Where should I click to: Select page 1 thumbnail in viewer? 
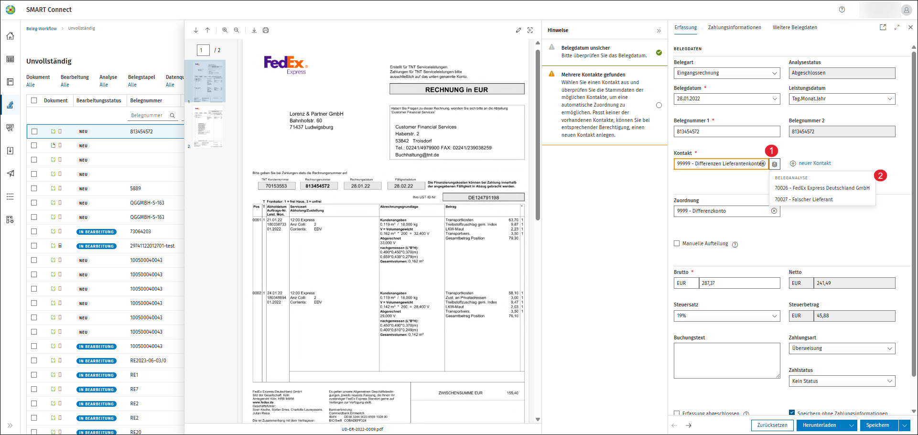click(x=208, y=81)
